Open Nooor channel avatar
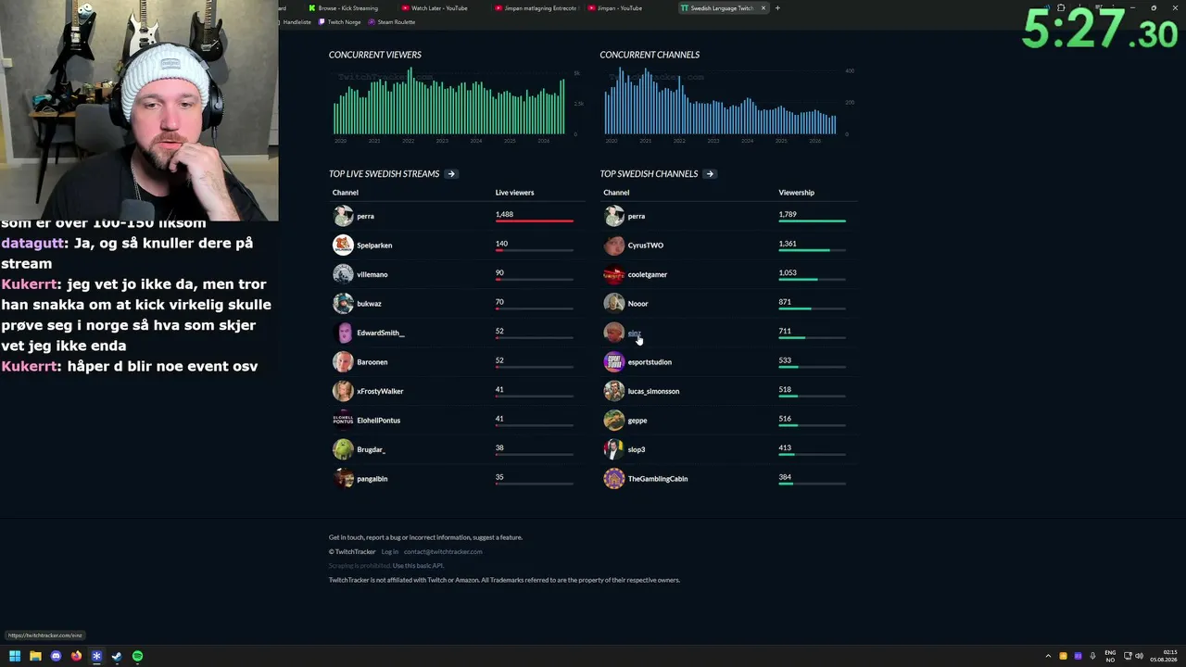 coord(613,304)
